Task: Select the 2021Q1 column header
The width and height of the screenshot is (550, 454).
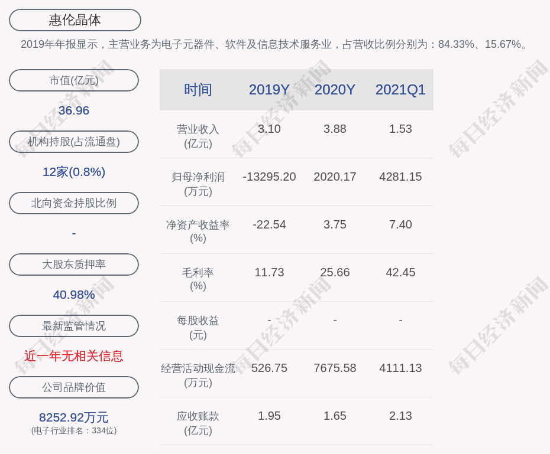Action: 400,90
